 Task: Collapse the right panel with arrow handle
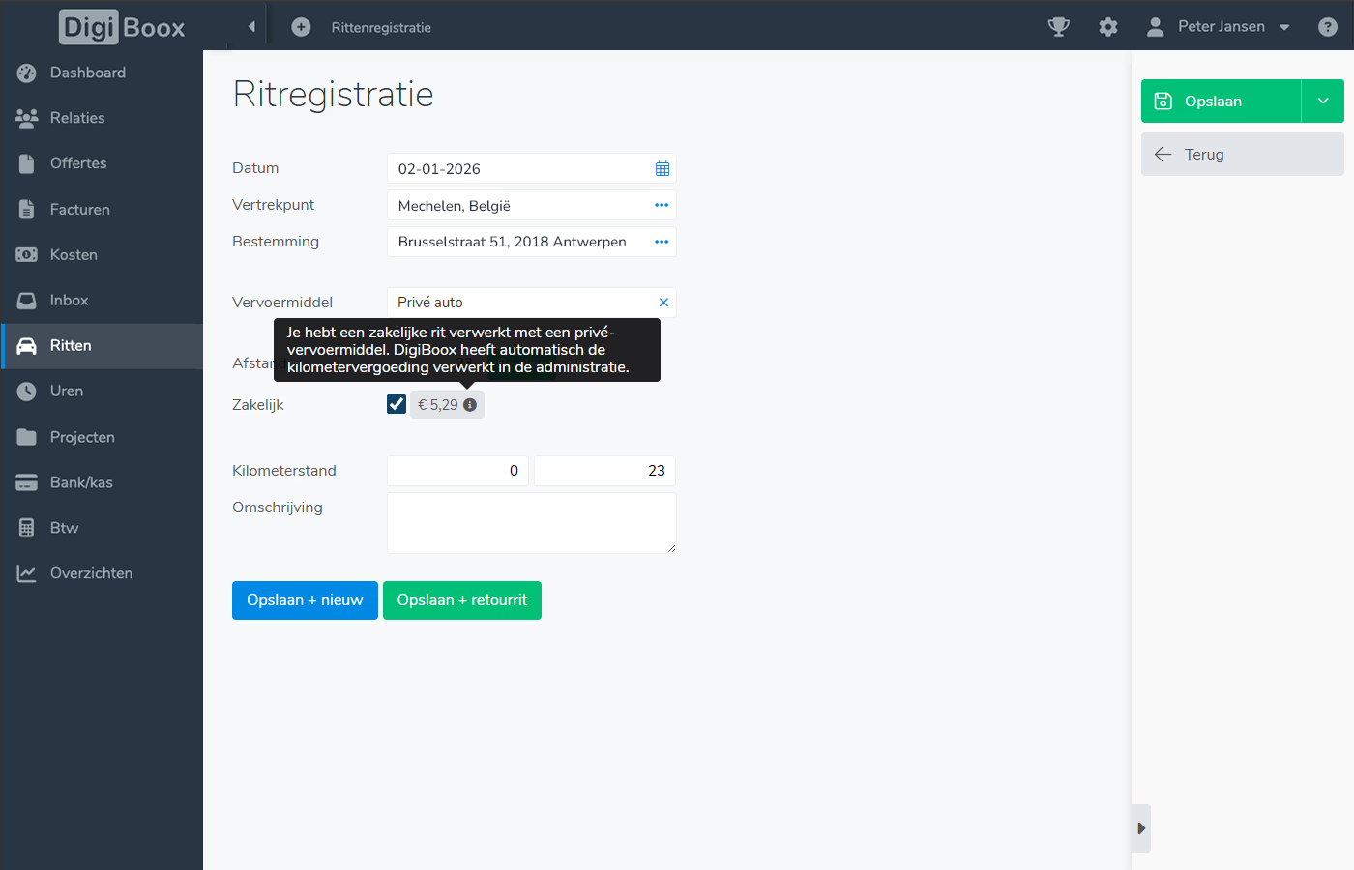tap(1141, 828)
